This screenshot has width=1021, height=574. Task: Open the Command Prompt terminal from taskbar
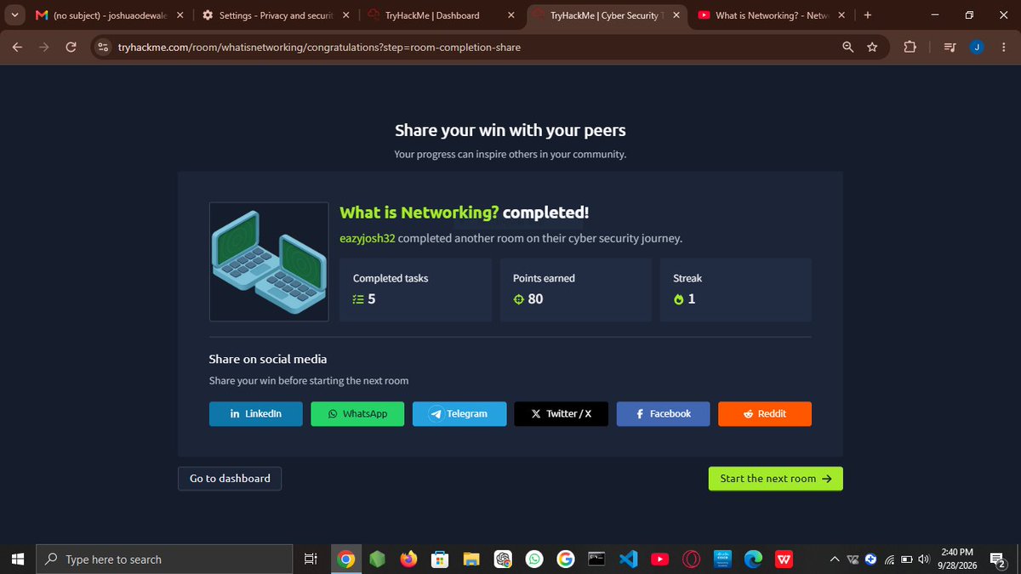(596, 559)
